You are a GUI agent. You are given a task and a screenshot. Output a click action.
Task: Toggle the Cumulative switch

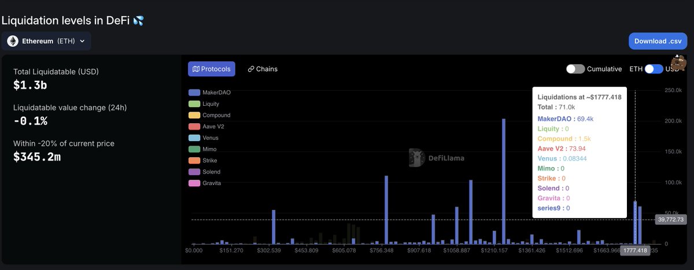575,69
